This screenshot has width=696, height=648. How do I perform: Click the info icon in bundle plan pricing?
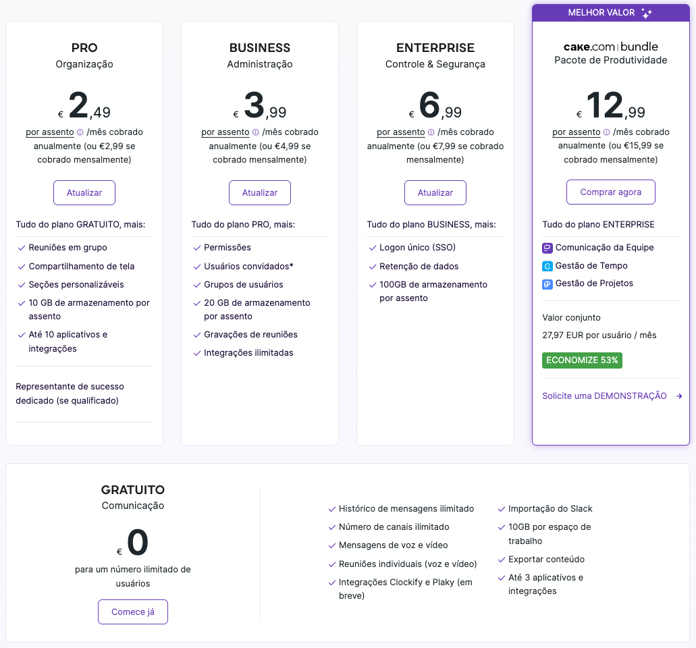606,132
